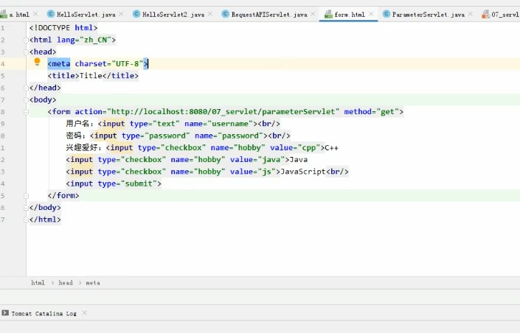Click the DOCTYPE html declaration text

(x=63, y=28)
